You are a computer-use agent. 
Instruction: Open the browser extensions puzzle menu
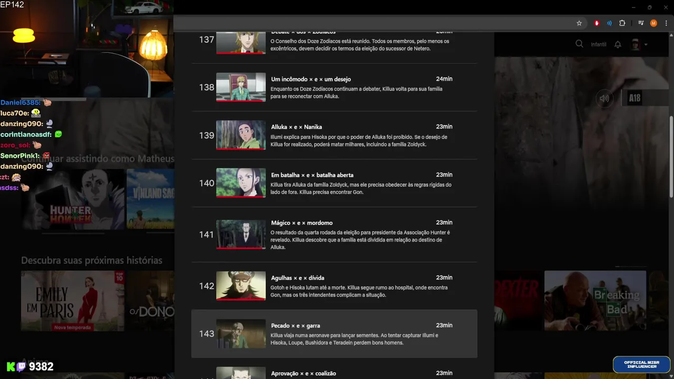pyautogui.click(x=622, y=23)
